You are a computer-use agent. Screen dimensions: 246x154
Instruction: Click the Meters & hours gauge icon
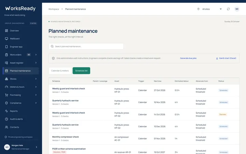coord(6,87)
